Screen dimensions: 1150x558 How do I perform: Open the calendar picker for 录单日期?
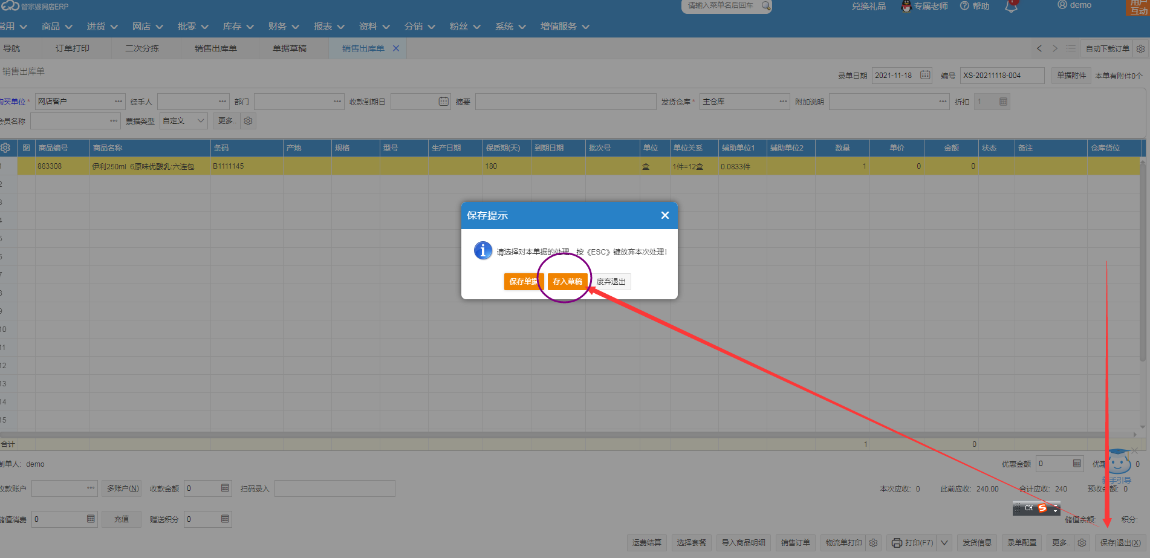(x=925, y=76)
